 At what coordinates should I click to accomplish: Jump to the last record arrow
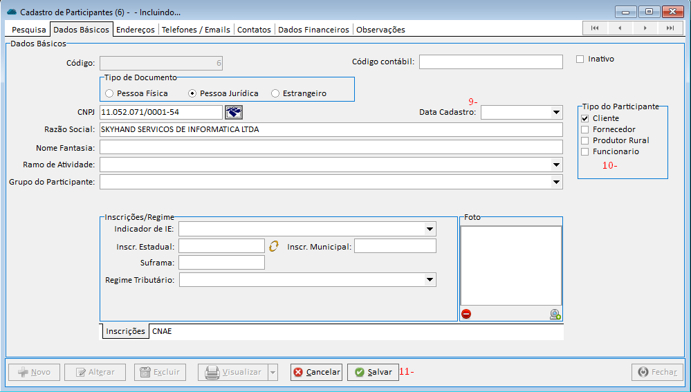pyautogui.click(x=670, y=28)
